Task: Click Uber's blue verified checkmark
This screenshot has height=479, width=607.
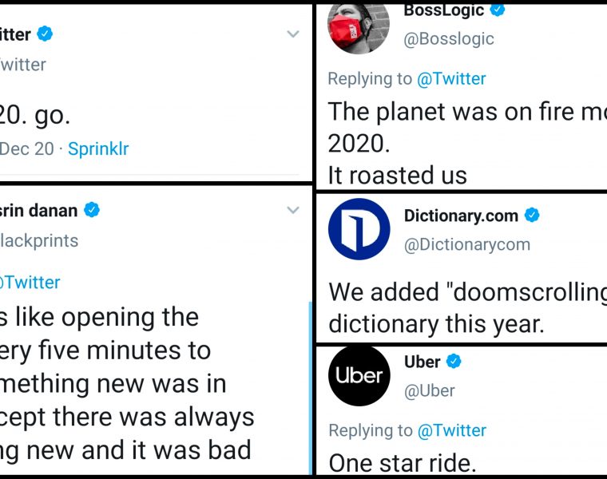Action: (x=454, y=362)
